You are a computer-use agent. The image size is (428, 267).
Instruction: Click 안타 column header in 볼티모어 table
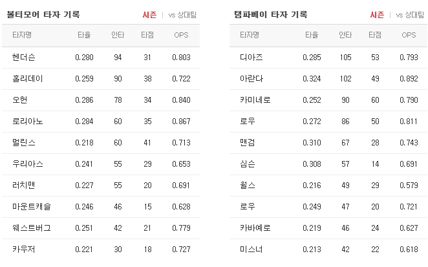[x=118, y=35]
